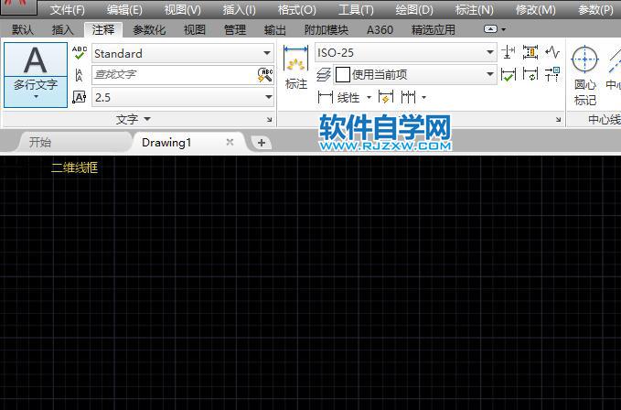
Task: Select the Centerline tool at ribbon edge
Action: (613, 68)
